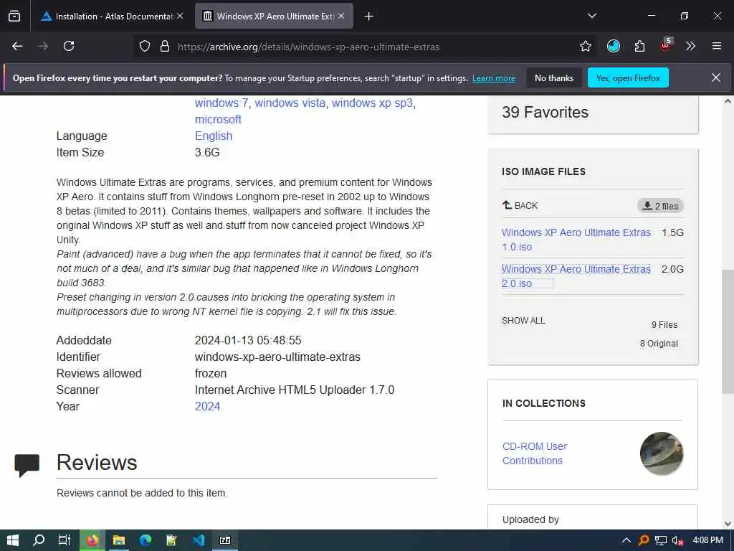Open network status tray icon
734x551 pixels.
(660, 540)
